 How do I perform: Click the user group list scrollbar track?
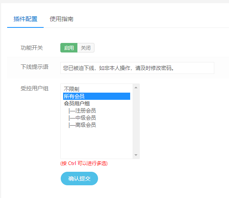(136, 121)
